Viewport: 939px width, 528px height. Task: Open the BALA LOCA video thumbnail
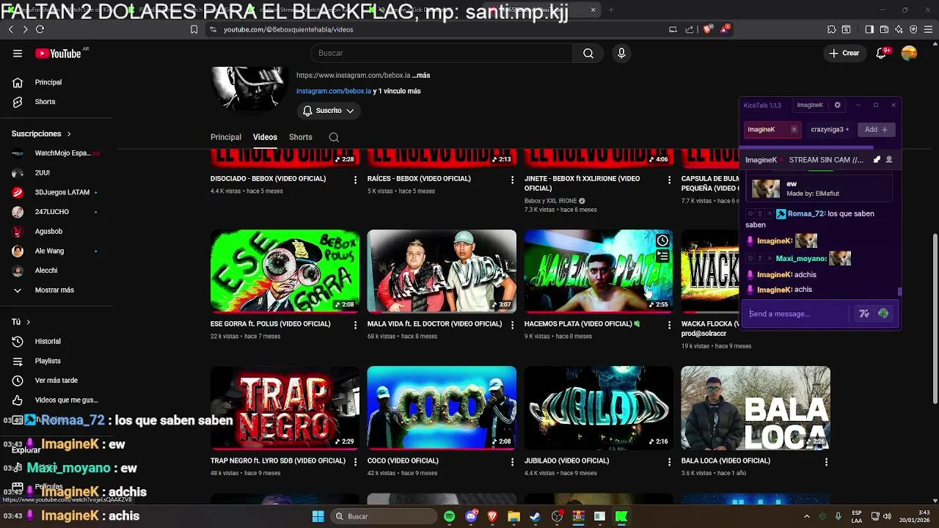pos(756,408)
